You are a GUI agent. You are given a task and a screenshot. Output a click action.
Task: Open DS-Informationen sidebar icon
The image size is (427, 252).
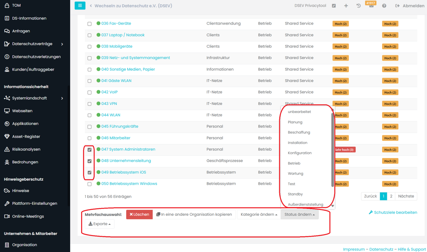[x=7, y=18]
